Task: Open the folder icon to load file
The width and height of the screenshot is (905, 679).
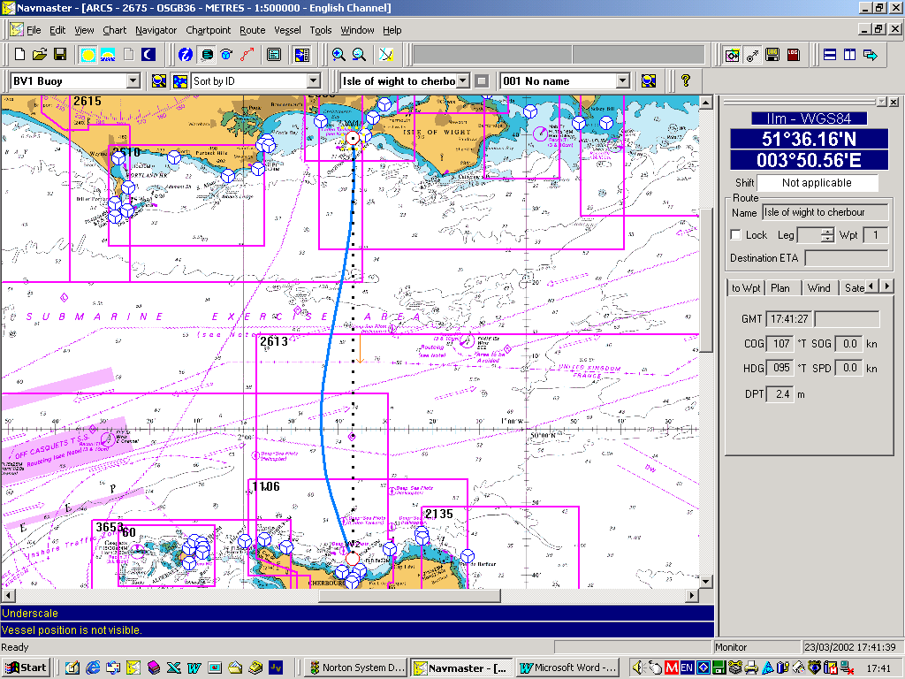Action: (x=40, y=55)
